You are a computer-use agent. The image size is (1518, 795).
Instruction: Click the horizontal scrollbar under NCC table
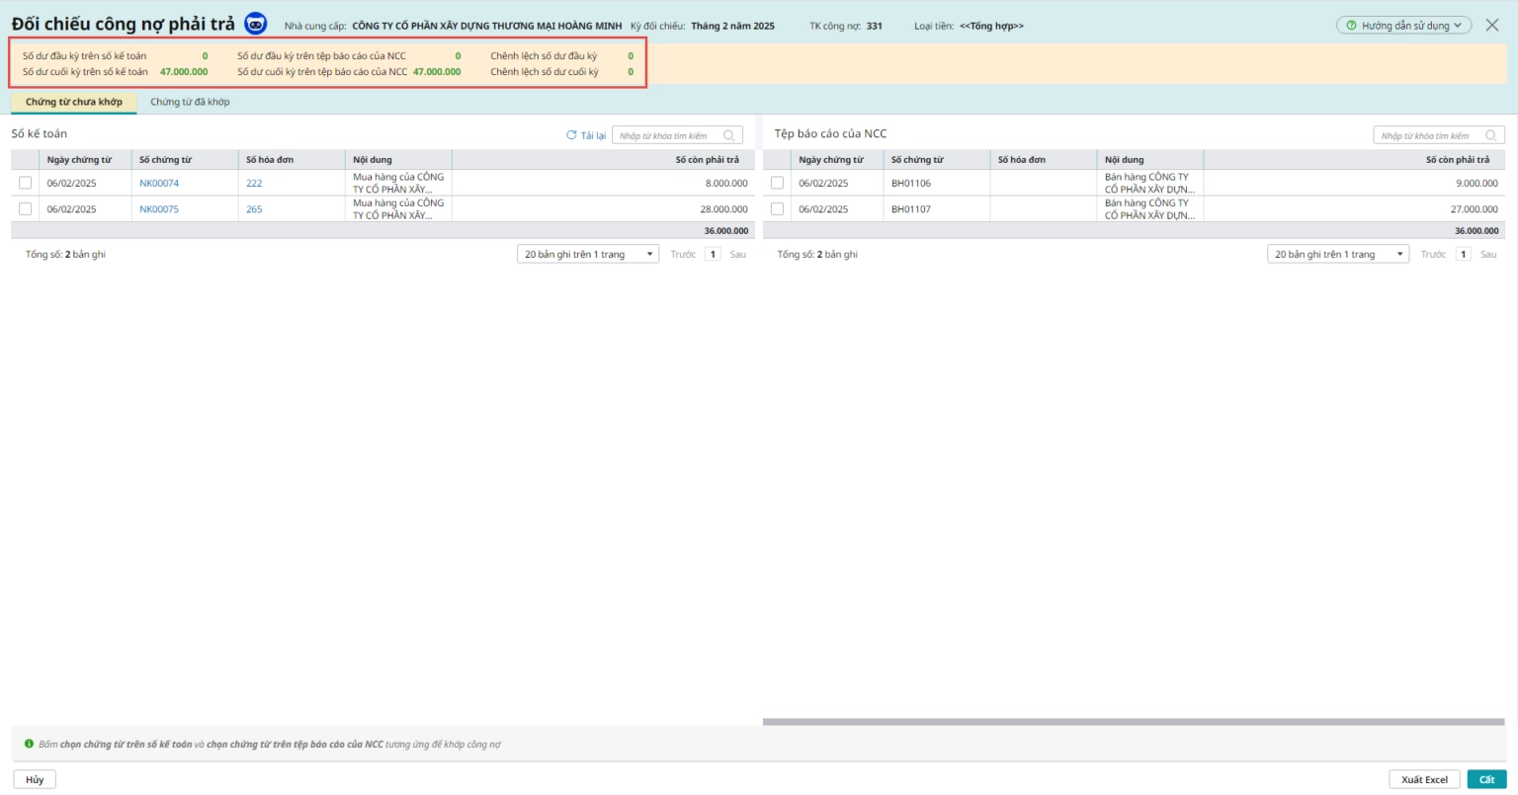pyautogui.click(x=1133, y=722)
